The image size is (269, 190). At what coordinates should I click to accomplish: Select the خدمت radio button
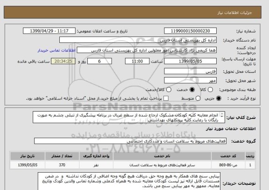point(192,90)
